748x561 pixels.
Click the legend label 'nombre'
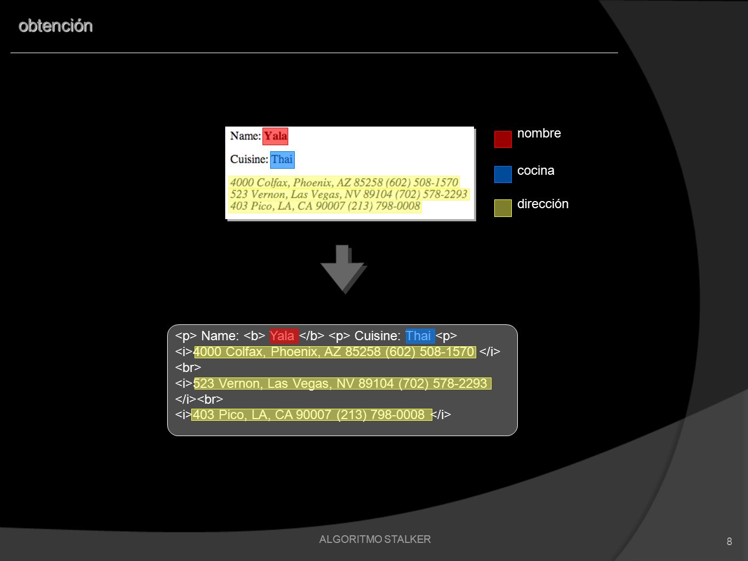click(539, 133)
